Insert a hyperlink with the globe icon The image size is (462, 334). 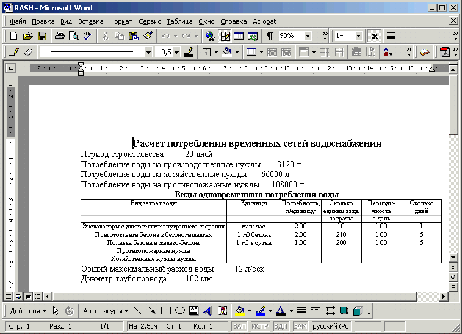(x=210, y=36)
